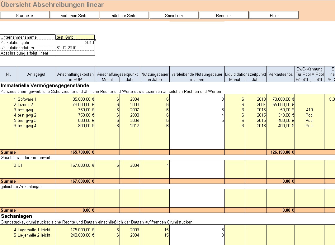Select the 'Software 1' asset name cell
Screen dimensions: 335x245
click(x=36, y=99)
